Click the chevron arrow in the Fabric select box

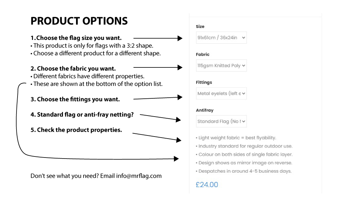[x=244, y=66]
